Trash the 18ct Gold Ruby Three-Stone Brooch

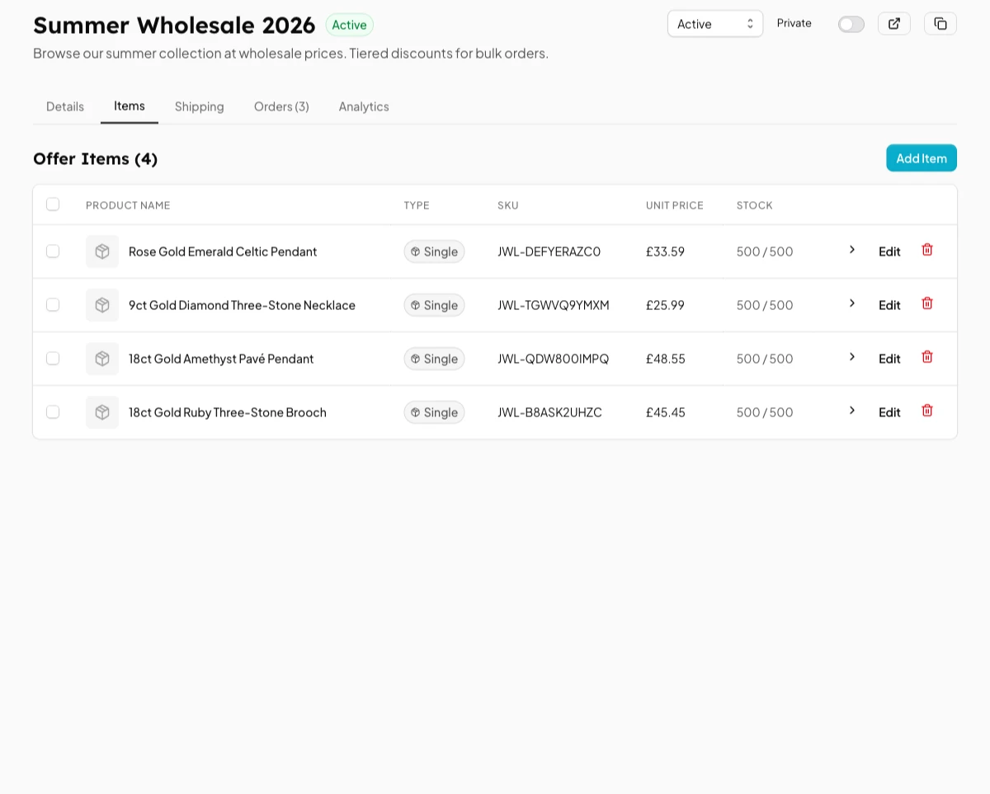pyautogui.click(x=927, y=411)
